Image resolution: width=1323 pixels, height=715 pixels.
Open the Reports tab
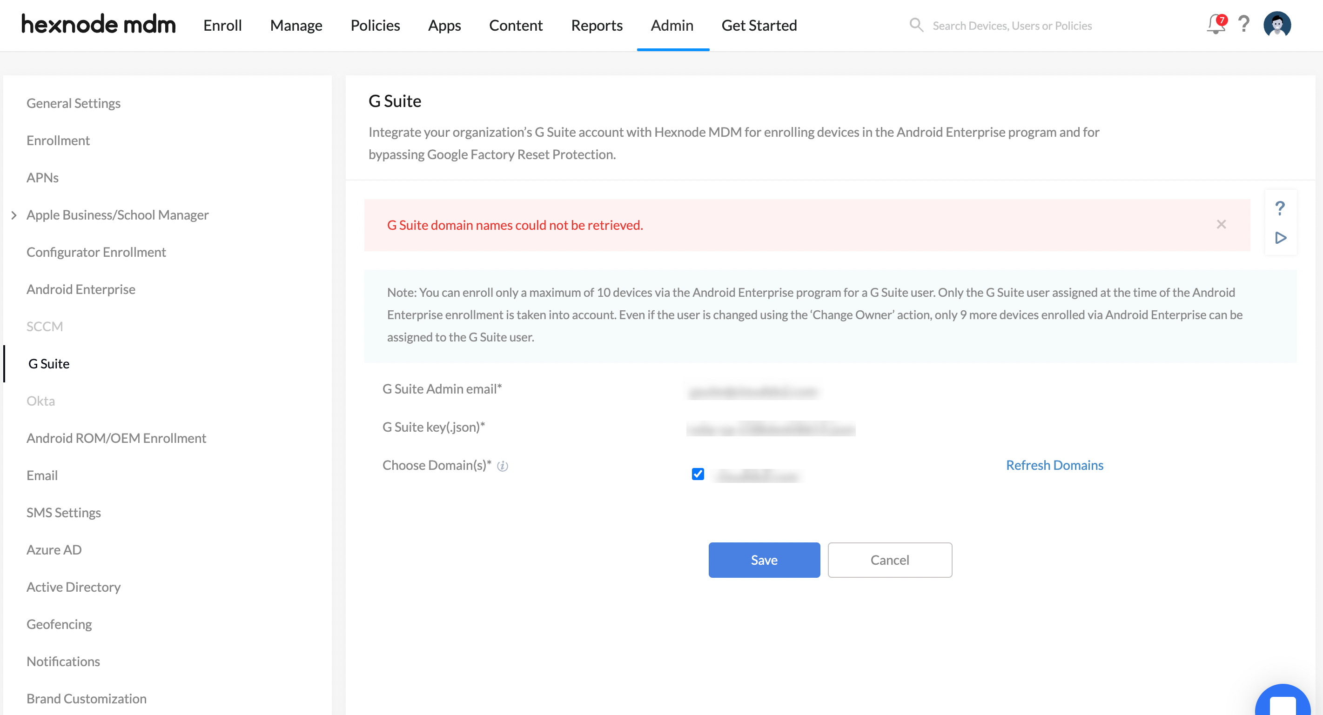click(597, 25)
